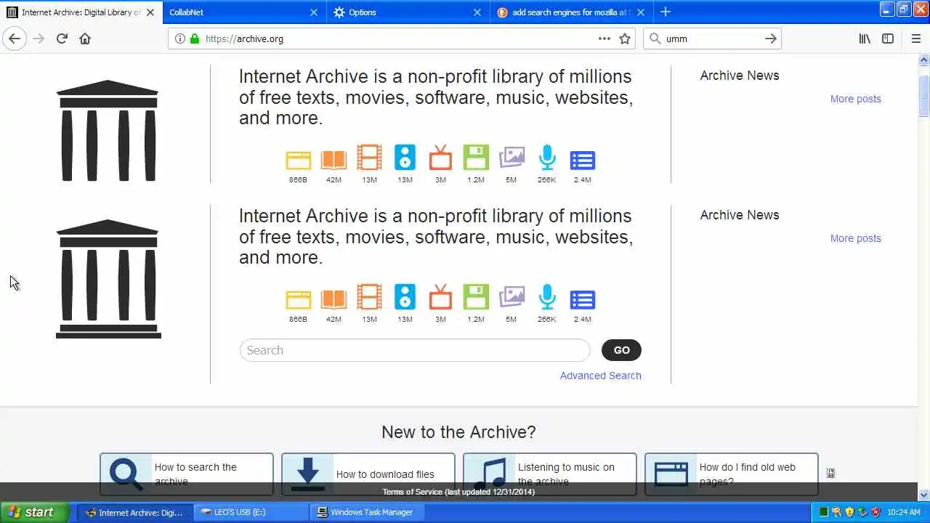
Task: Close the CollabNet tab
Action: pyautogui.click(x=314, y=12)
